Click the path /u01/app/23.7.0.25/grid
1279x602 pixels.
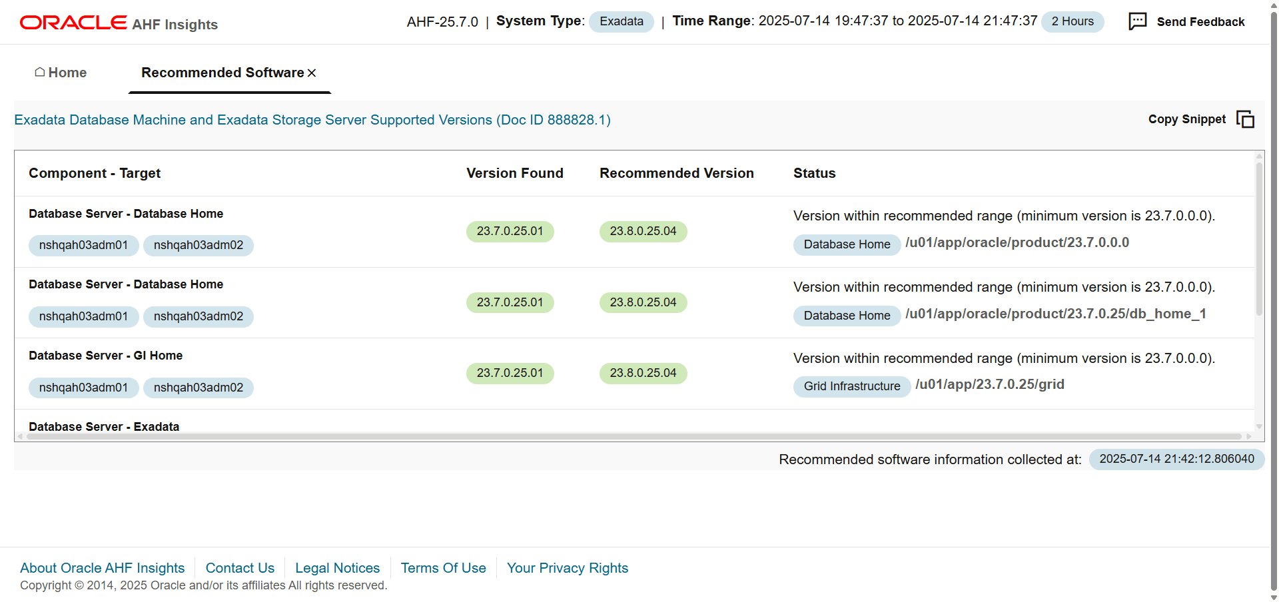click(x=990, y=384)
